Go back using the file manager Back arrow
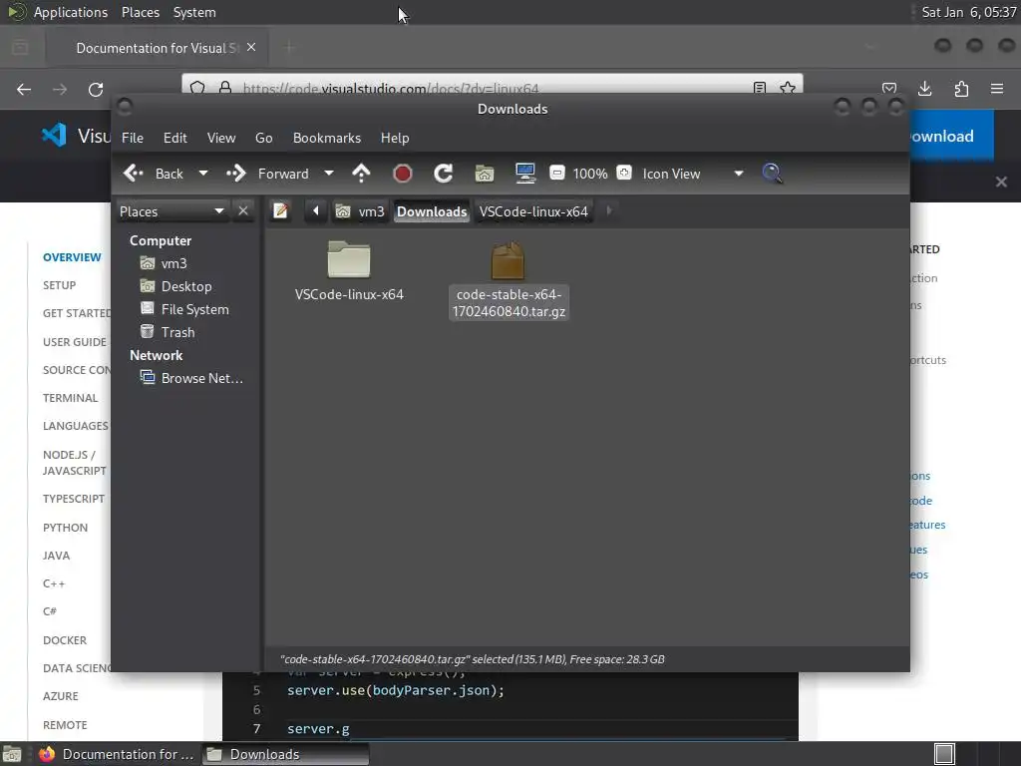The width and height of the screenshot is (1021, 766). coord(133,174)
